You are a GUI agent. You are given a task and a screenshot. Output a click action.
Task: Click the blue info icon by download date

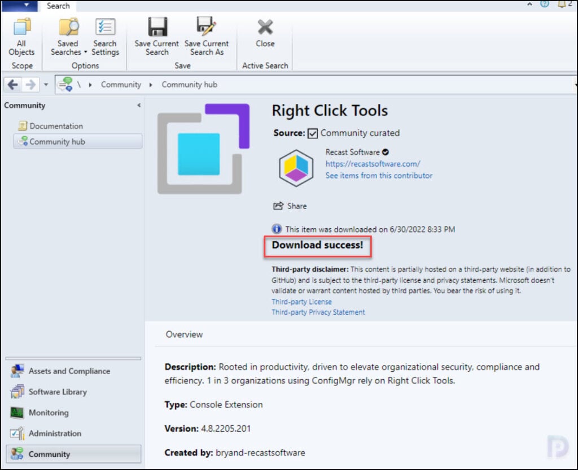[277, 229]
